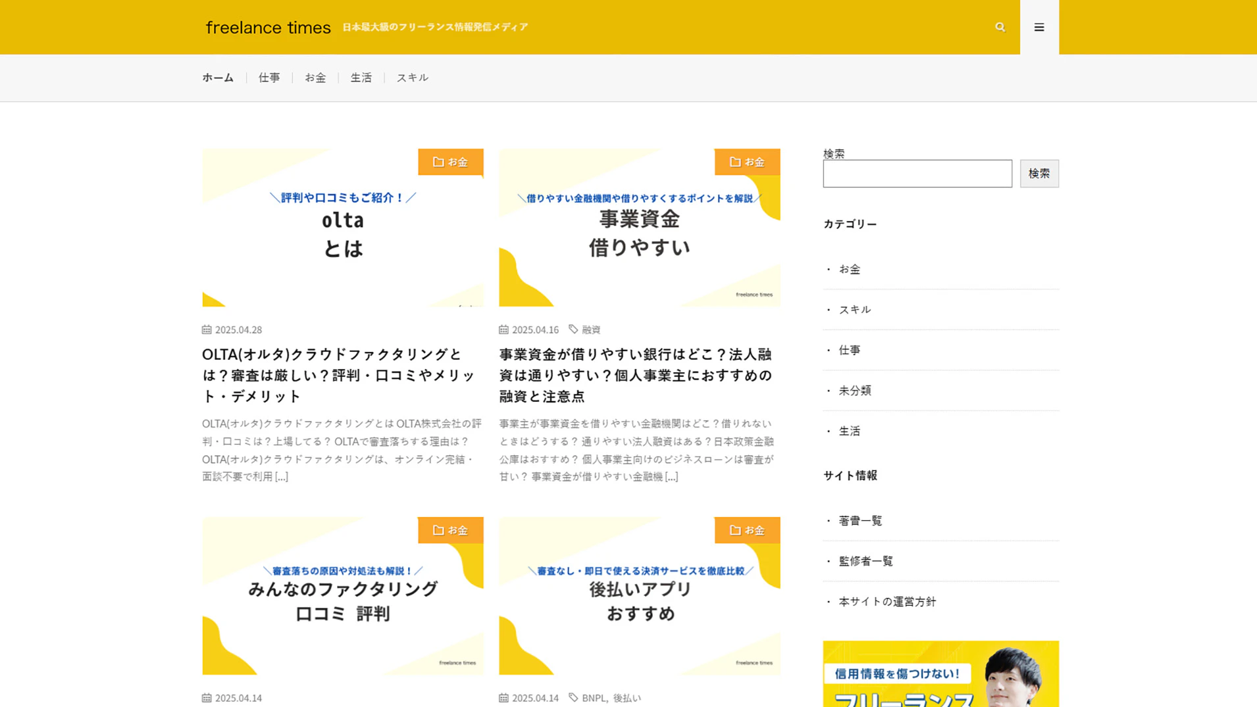Viewport: 1257px width, 707px height.
Task: Click the 後払い tag link
Action: (x=627, y=698)
